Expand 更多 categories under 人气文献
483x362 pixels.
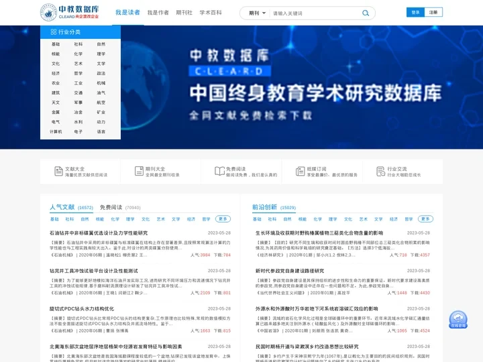[x=223, y=219]
